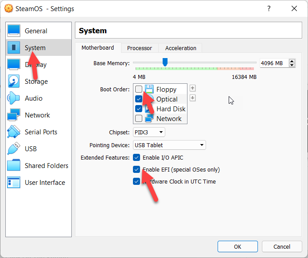
Task: Select the Storage disk icon
Action: pyautogui.click(x=14, y=82)
